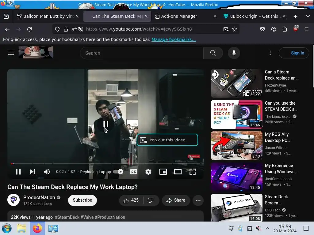Subscribe to ProductNation channel

(x=82, y=200)
